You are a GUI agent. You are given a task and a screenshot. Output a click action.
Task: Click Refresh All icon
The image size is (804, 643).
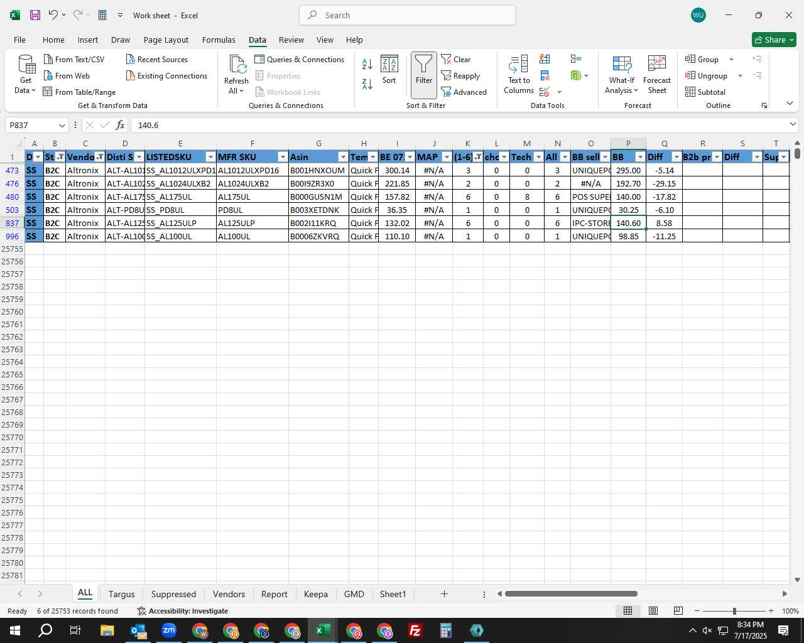coord(237,65)
